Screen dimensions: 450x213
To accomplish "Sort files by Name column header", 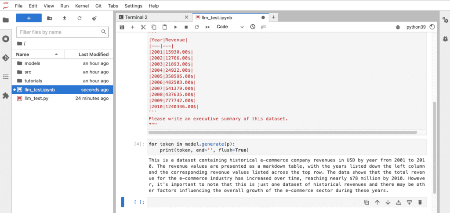I will [x=38, y=54].
